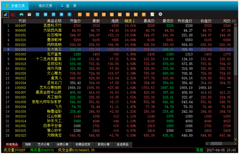Open the drawing line tool icon

tap(152, 14)
